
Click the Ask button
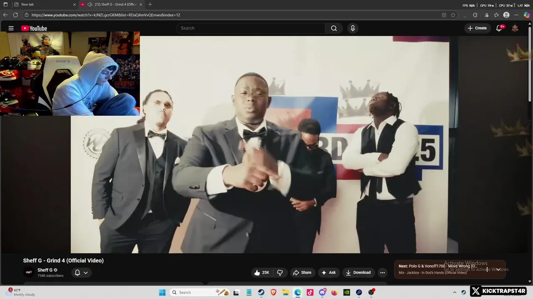pyautogui.click(x=329, y=272)
